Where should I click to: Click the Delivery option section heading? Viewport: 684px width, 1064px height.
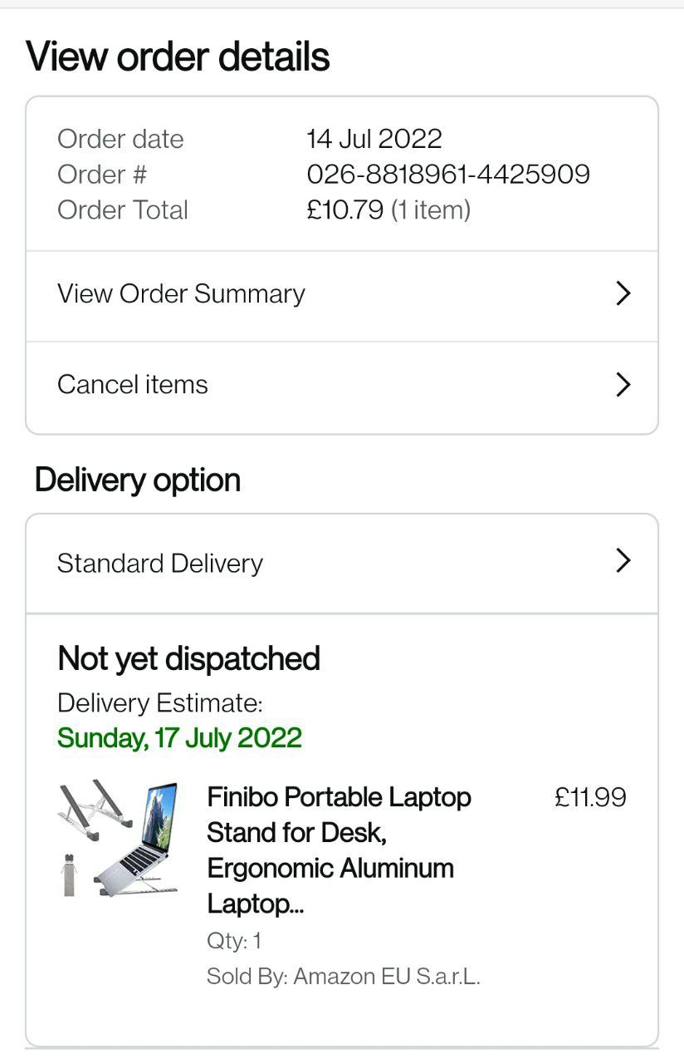pos(138,480)
